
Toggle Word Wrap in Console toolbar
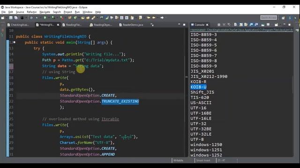[x=246, y=25]
